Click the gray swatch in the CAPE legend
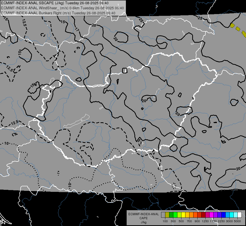 [x=163, y=215]
